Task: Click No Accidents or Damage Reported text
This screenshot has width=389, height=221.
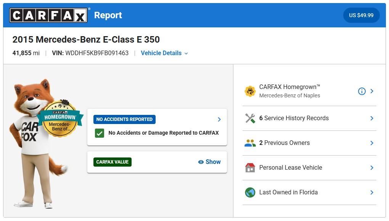Action: pos(164,133)
